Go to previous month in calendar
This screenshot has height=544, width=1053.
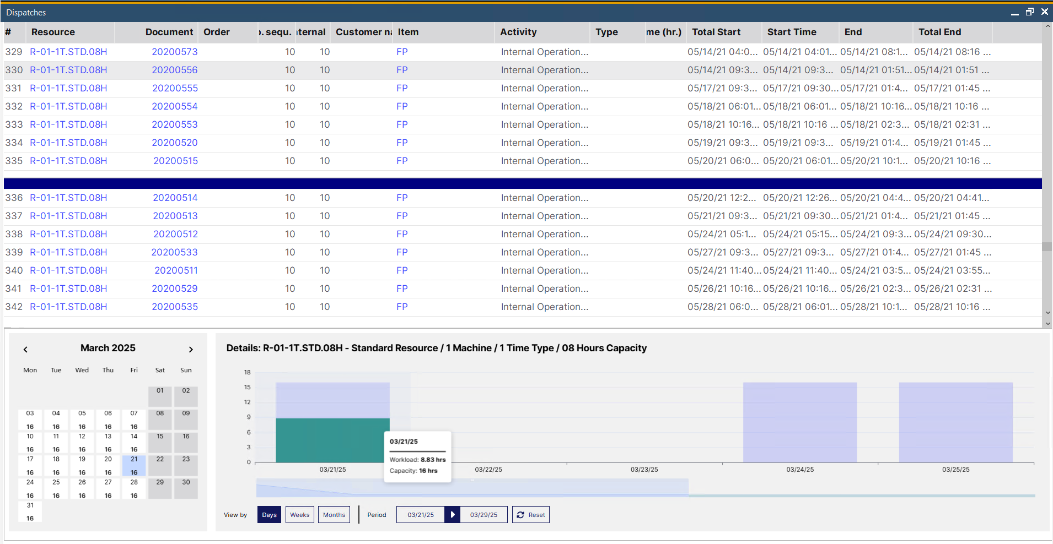pos(25,350)
